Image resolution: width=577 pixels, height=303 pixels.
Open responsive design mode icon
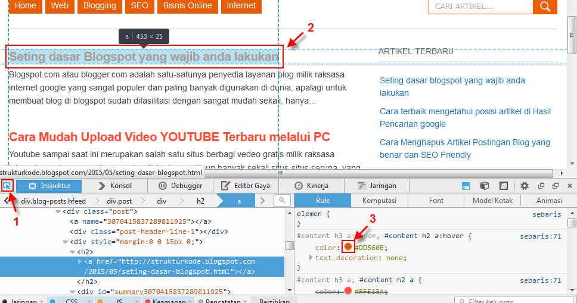coord(504,186)
